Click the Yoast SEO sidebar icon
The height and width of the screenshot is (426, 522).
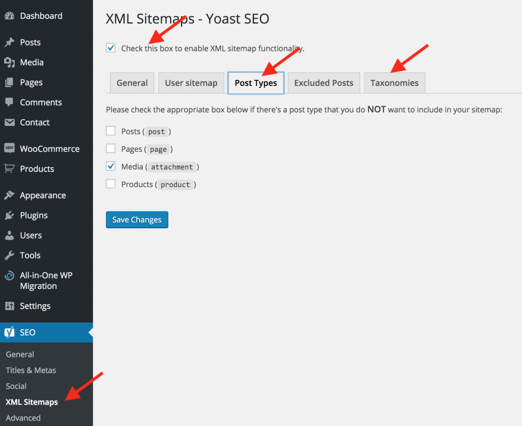tap(9, 332)
